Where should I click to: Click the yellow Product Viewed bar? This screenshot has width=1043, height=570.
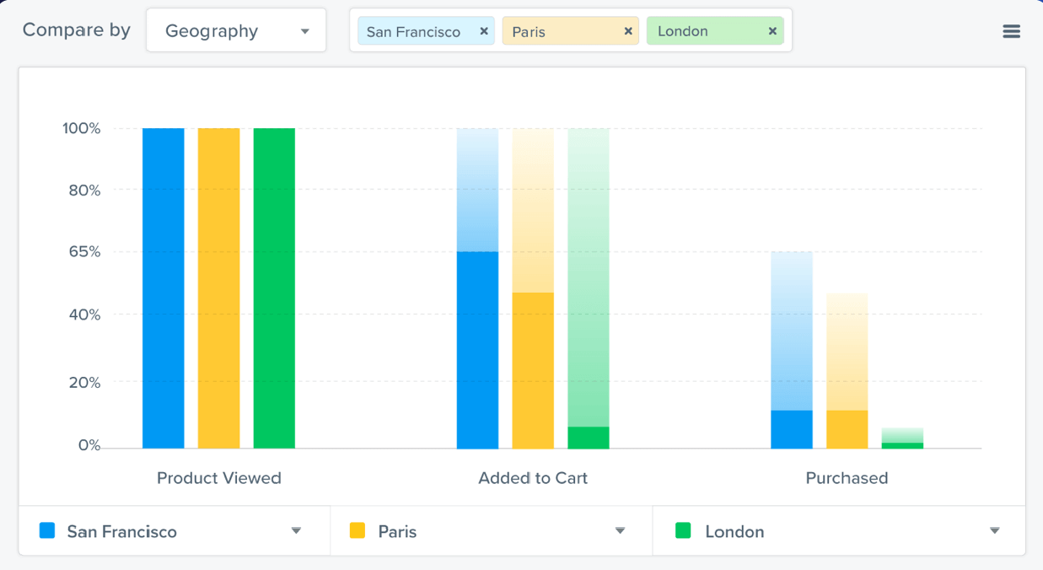pos(219,288)
